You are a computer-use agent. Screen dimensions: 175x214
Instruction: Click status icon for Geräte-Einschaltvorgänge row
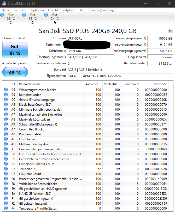6,99
